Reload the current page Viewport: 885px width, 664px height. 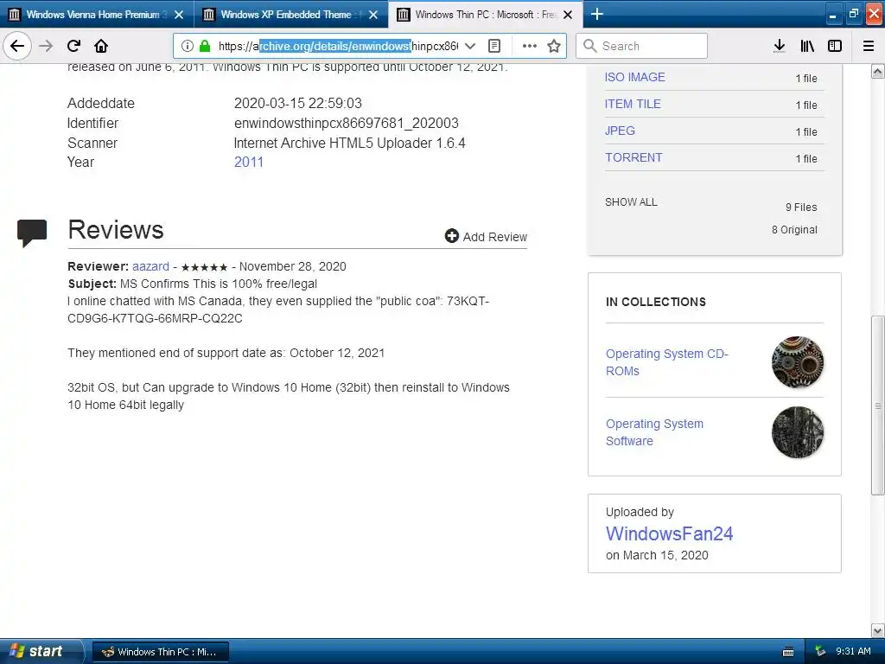(73, 46)
